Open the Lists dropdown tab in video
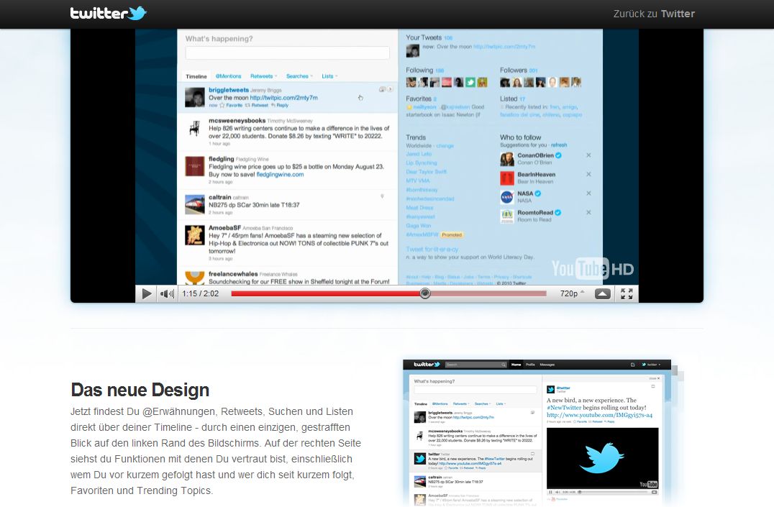Image resolution: width=774 pixels, height=507 pixels. coord(329,76)
